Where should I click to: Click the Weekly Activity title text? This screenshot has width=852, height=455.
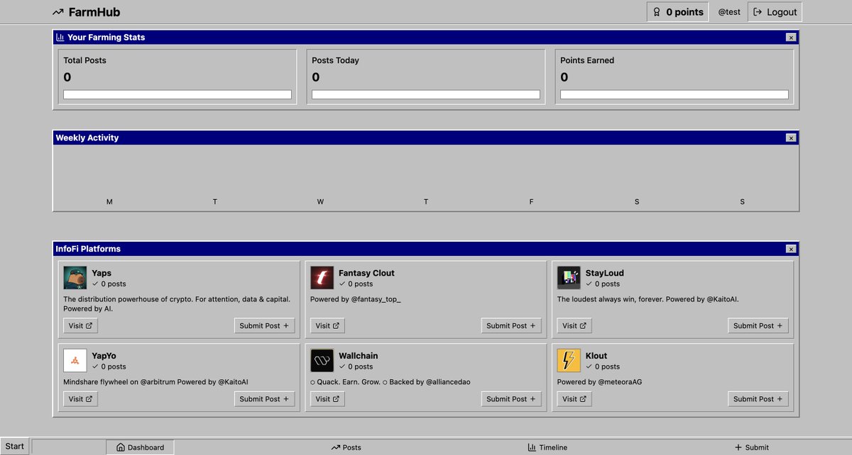coord(87,137)
